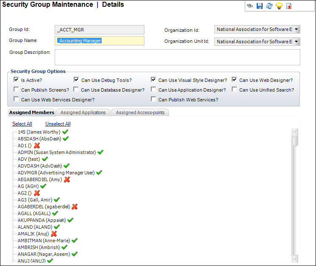Viewport: 316px width, 266px height.
Task: Click into the Group Description text box
Action: click(x=177, y=57)
